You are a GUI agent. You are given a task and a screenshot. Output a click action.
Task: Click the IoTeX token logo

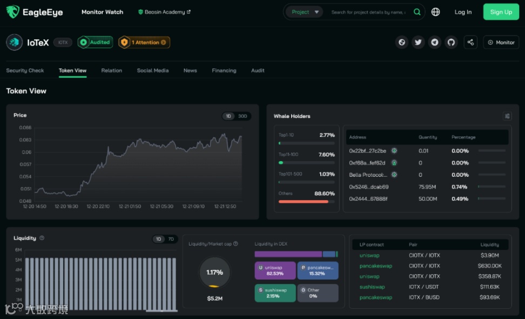tap(14, 42)
